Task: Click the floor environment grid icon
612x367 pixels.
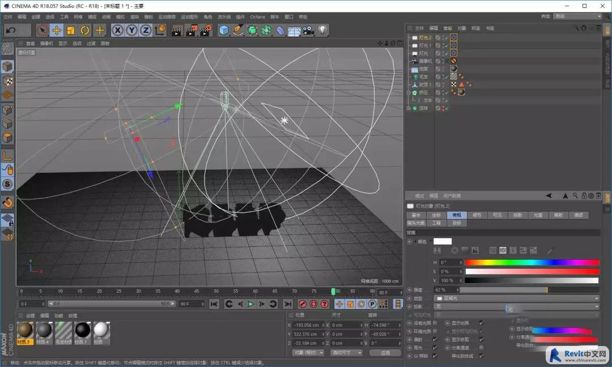Action: (x=294, y=31)
